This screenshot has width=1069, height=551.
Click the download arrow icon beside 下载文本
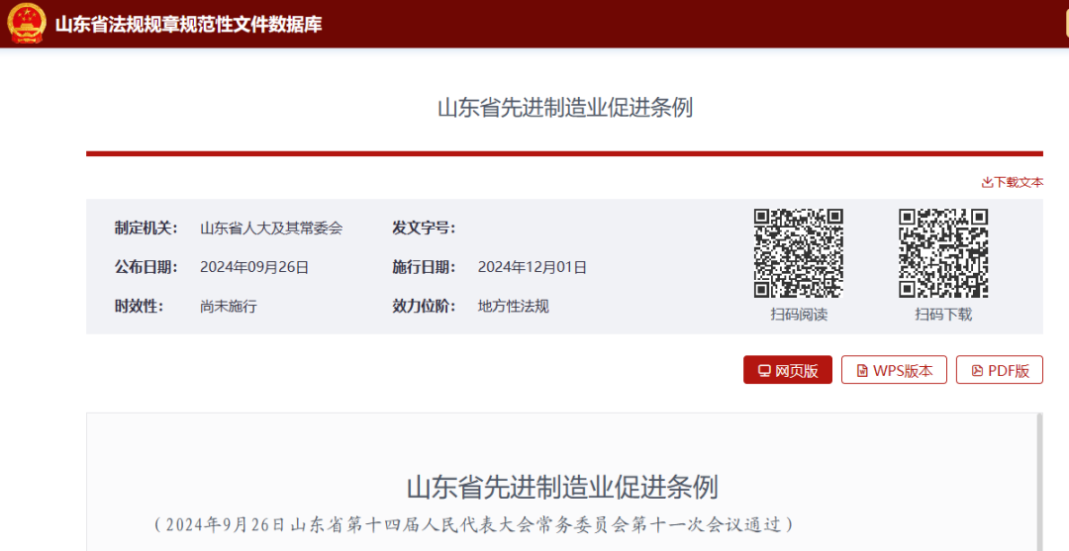[x=987, y=182]
